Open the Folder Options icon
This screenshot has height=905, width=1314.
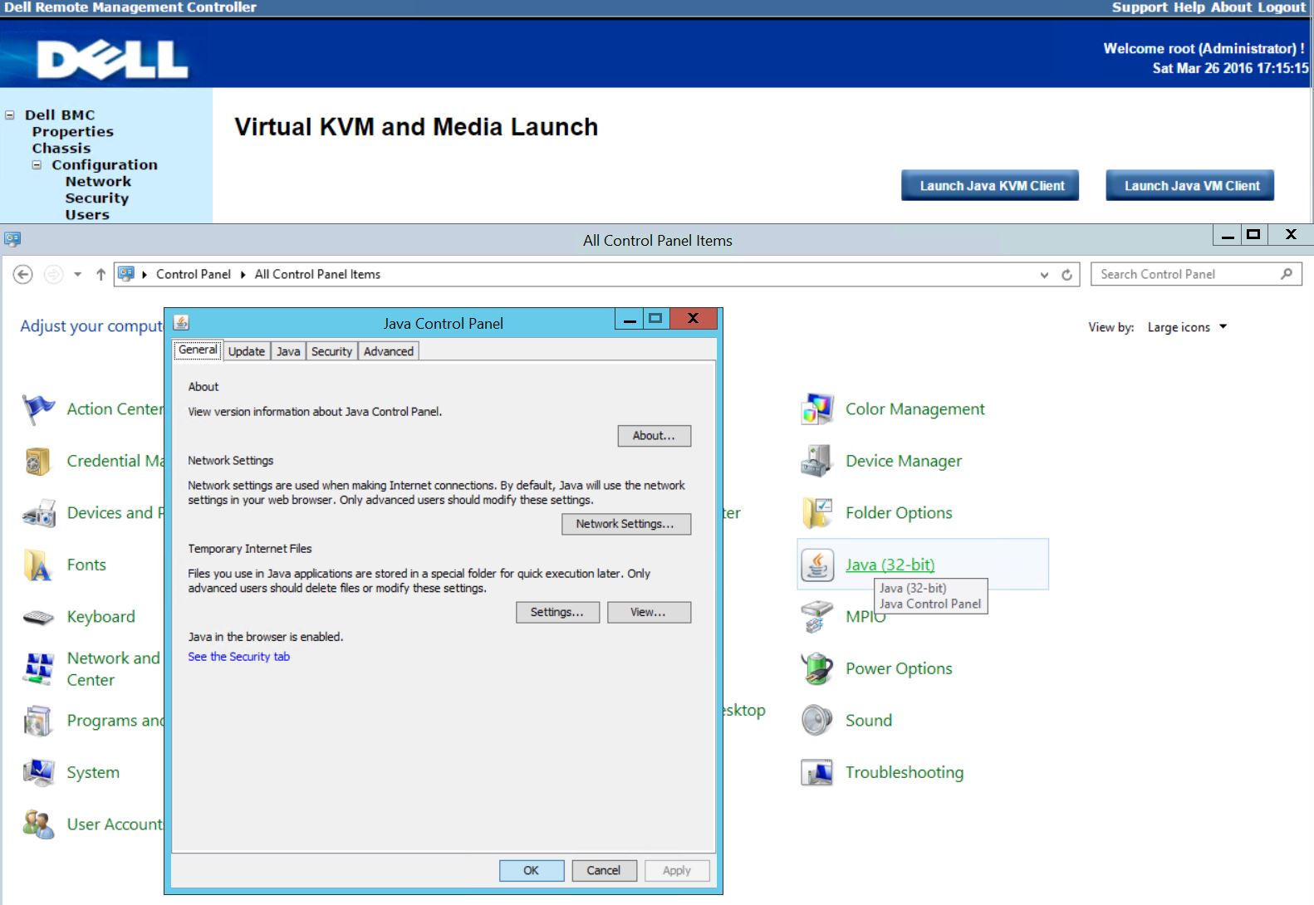pyautogui.click(x=817, y=513)
